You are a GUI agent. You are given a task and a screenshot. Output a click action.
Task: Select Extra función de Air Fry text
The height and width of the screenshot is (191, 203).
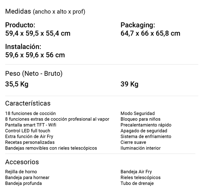(29, 136)
